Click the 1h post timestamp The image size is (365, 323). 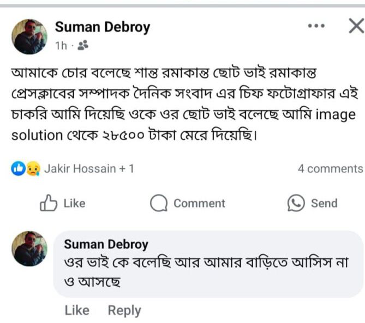61,46
